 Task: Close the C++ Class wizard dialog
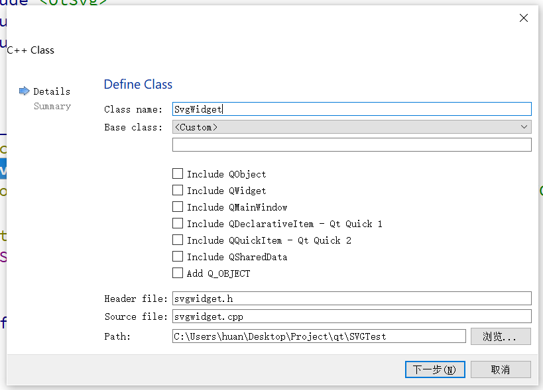[x=523, y=19]
